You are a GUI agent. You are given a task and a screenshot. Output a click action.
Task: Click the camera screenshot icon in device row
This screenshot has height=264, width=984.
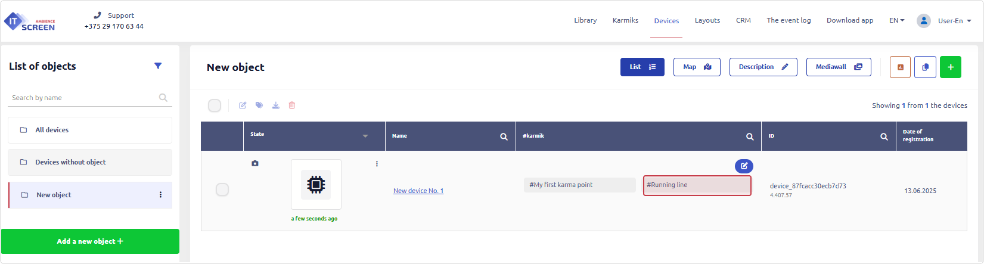tap(255, 163)
